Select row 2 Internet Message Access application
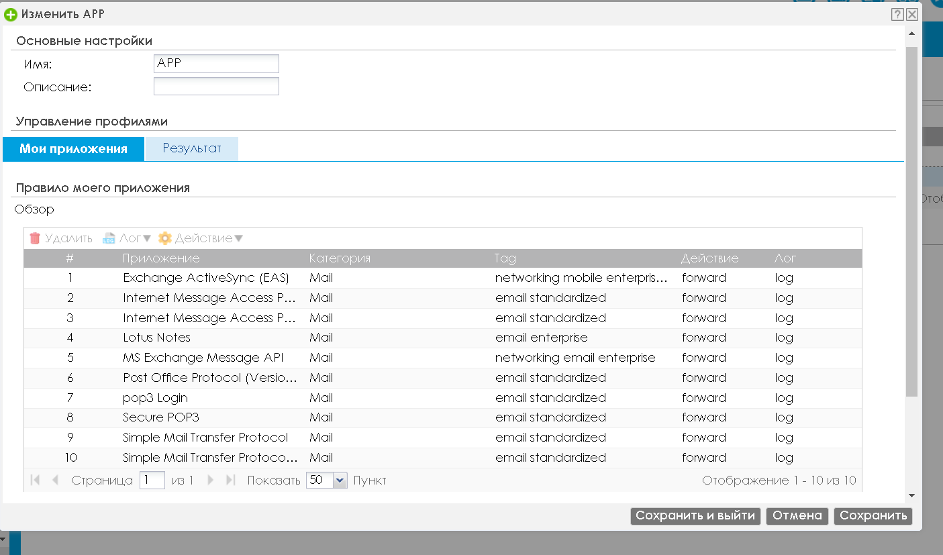943x555 pixels. 443,298
